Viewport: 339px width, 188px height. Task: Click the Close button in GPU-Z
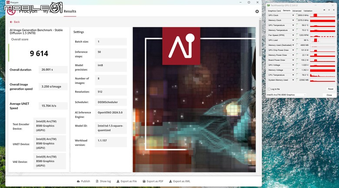pyautogui.click(x=329, y=95)
